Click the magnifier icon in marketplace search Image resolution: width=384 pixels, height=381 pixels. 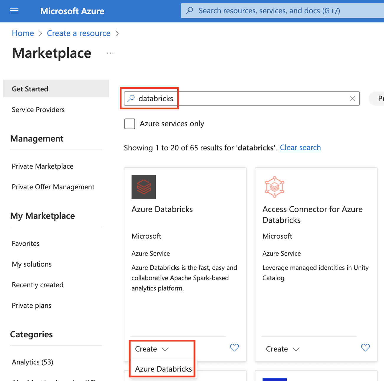click(x=131, y=98)
